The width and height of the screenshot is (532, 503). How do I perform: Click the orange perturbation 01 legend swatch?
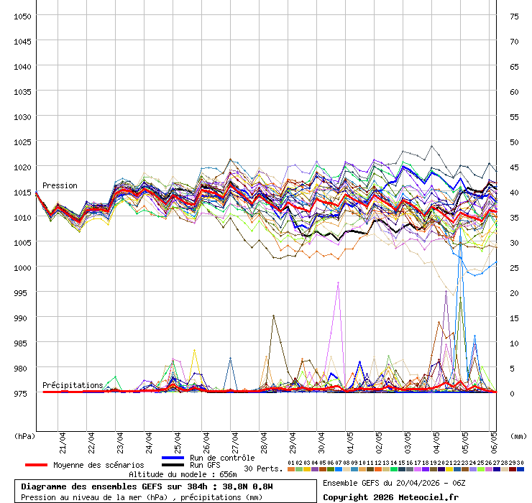pos(290,469)
